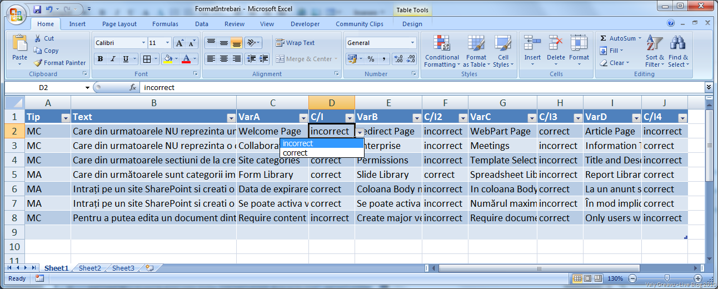This screenshot has width=718, height=289.
Task: Toggle Bold formatting
Action: pyautogui.click(x=100, y=59)
